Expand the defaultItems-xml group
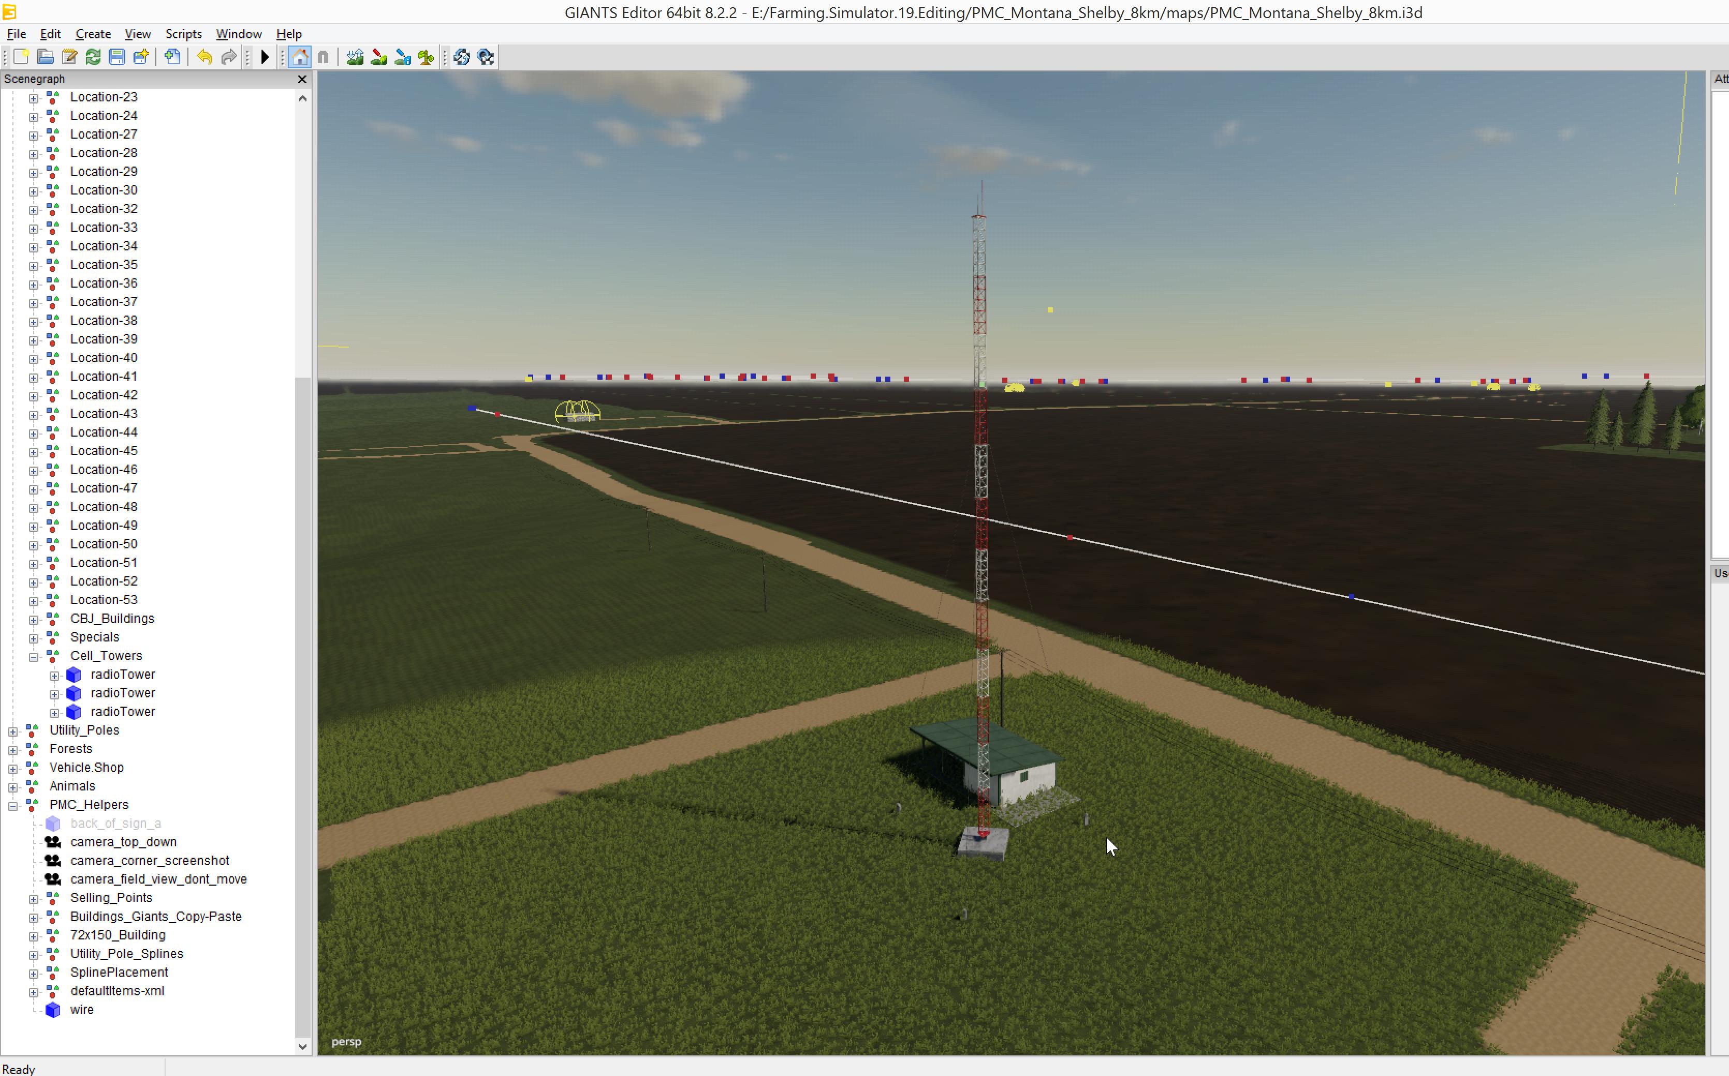Screen dimensions: 1729x1076 click(x=34, y=992)
